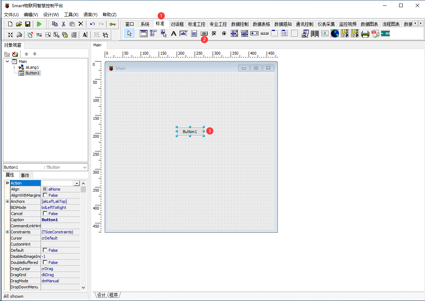The height and width of the screenshot is (301, 425).
Task: Open the 文件(U) menu
Action: pyautogui.click(x=11, y=15)
